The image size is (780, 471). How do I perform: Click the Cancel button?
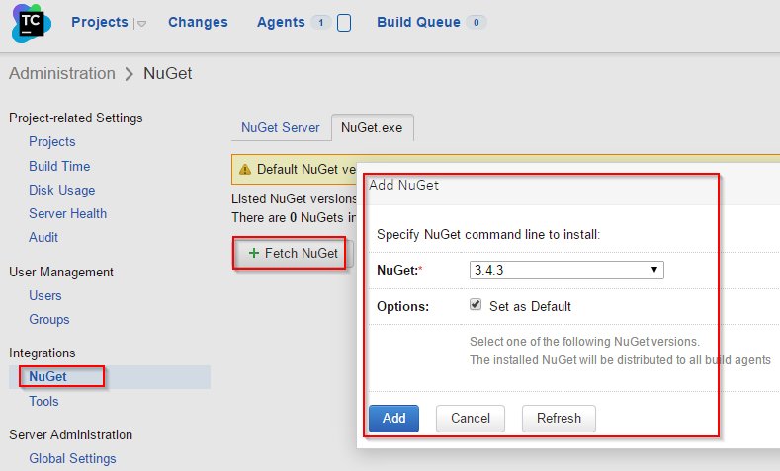(471, 419)
